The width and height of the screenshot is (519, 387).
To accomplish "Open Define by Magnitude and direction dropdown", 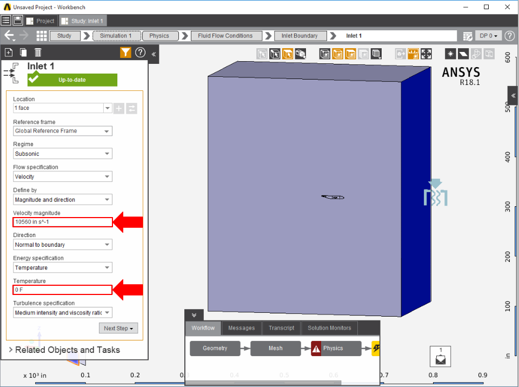I will point(63,200).
